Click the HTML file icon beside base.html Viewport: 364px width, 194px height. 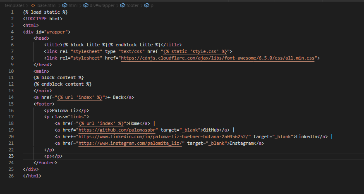coord(33,5)
